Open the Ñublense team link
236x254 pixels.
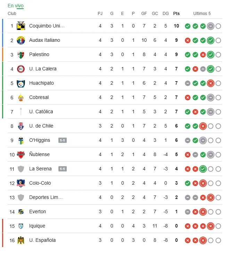(39, 154)
